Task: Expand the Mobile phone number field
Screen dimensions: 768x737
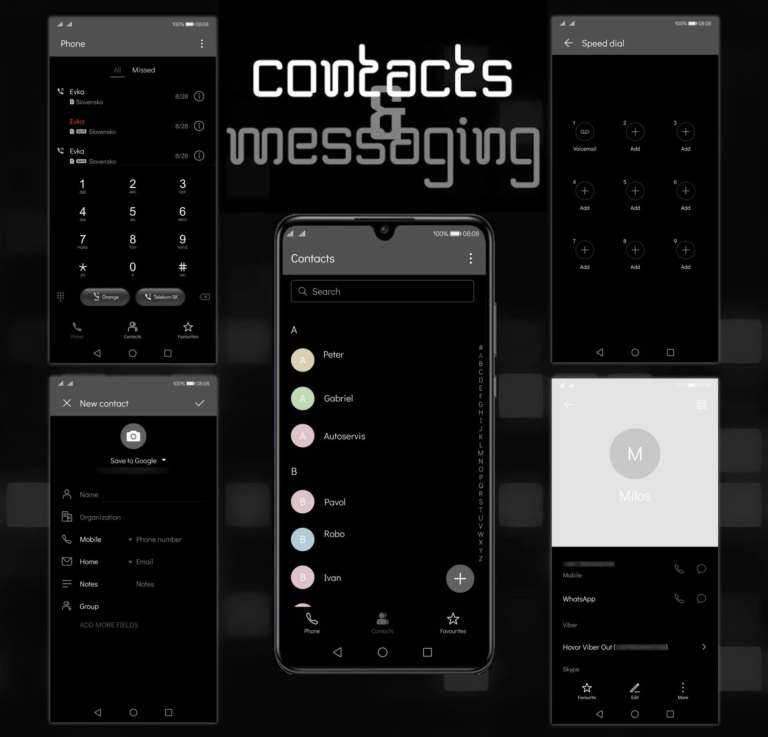Action: (x=128, y=539)
